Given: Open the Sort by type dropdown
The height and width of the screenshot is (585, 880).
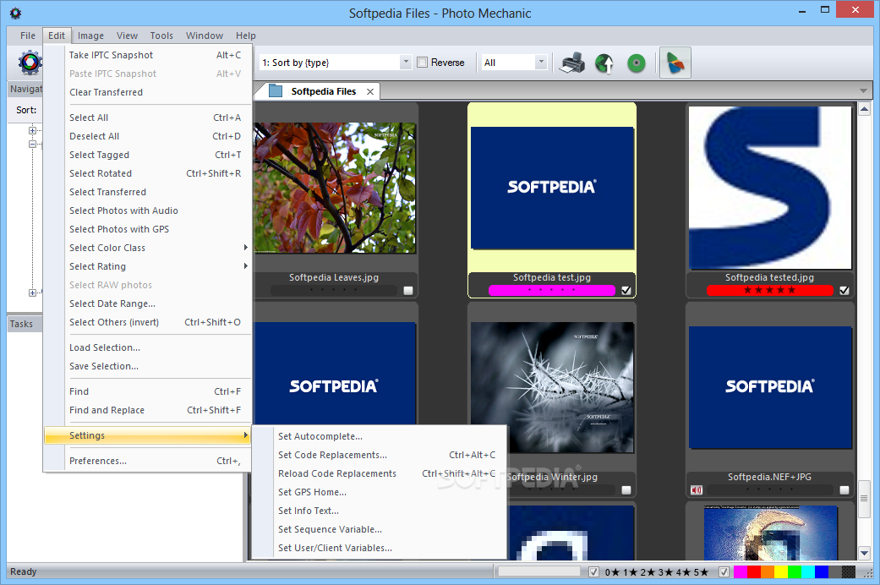Looking at the screenshot, I should [x=406, y=63].
